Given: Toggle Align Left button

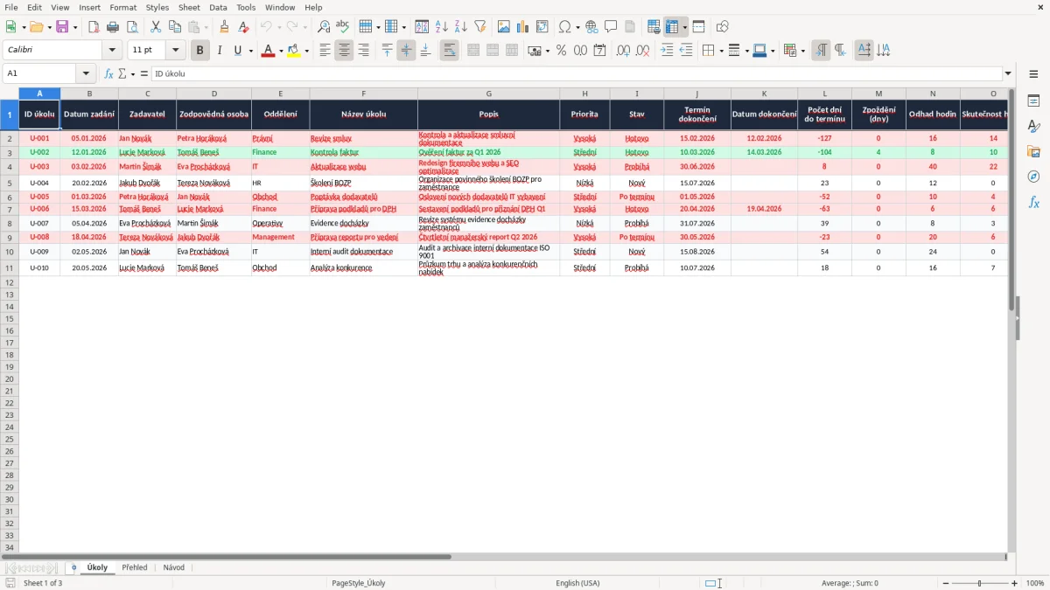Looking at the screenshot, I should click(325, 51).
